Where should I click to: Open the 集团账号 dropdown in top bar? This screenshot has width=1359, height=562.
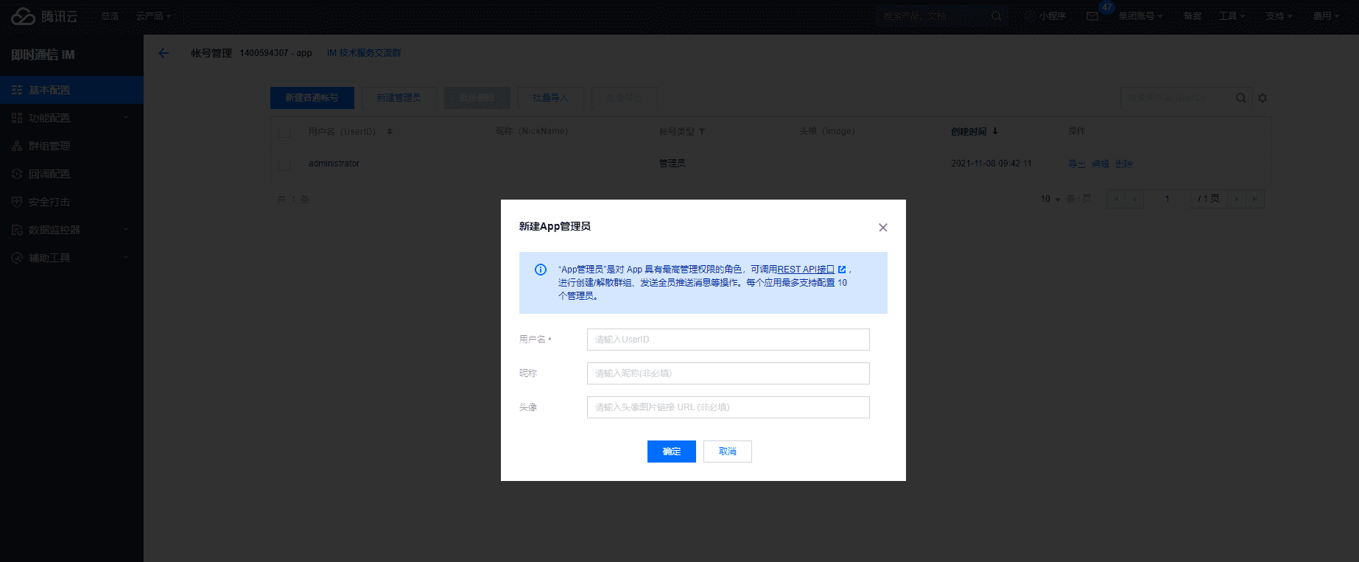[1140, 16]
